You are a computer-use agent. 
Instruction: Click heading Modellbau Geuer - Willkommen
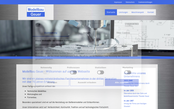point(56,72)
